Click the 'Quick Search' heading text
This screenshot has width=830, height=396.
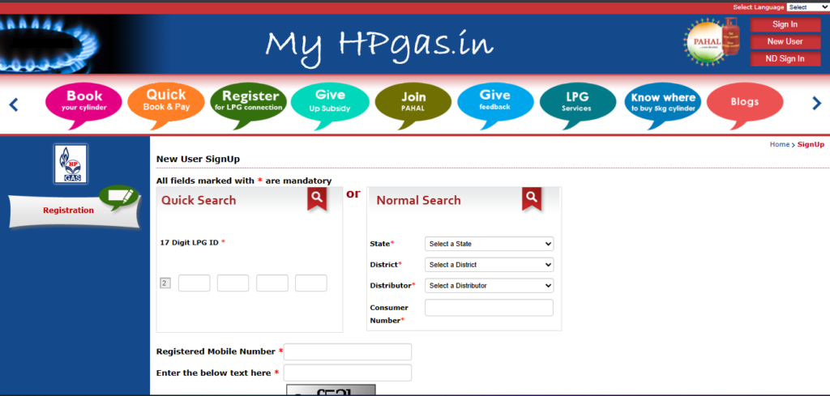pyautogui.click(x=199, y=200)
